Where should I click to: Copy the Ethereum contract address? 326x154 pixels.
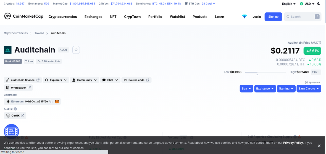pos(51,102)
